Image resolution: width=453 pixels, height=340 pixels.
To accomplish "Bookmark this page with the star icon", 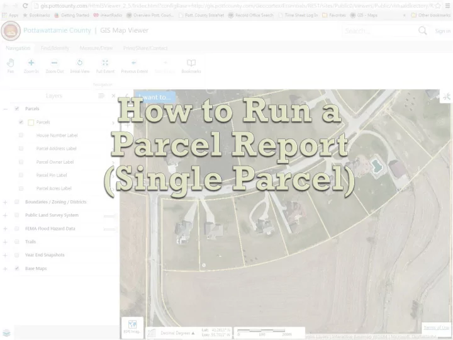I will 438,6.
